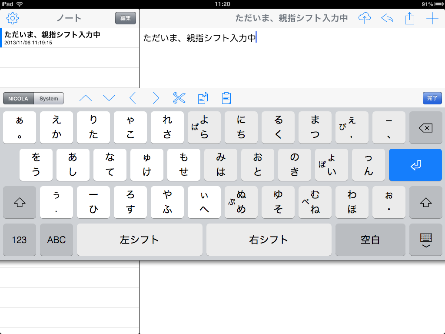The height and width of the screenshot is (334, 445).
Task: Tap the を/う key
Action: pyautogui.click(x=36, y=165)
